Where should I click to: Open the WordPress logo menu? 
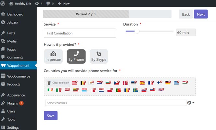pos(3,3)
